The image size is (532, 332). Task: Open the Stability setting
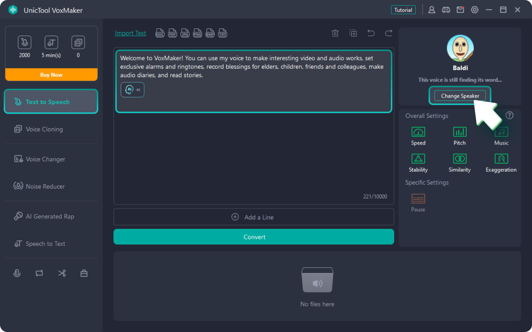tap(418, 163)
